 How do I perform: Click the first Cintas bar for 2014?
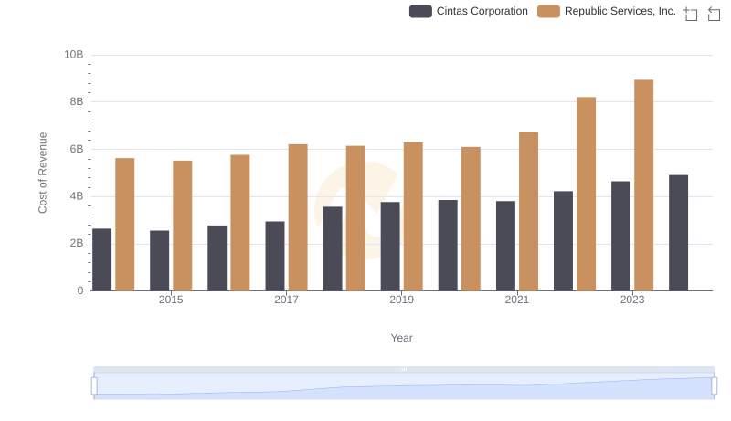[x=101, y=260]
